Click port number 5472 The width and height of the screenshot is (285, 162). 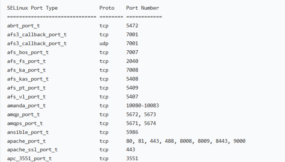132,25
